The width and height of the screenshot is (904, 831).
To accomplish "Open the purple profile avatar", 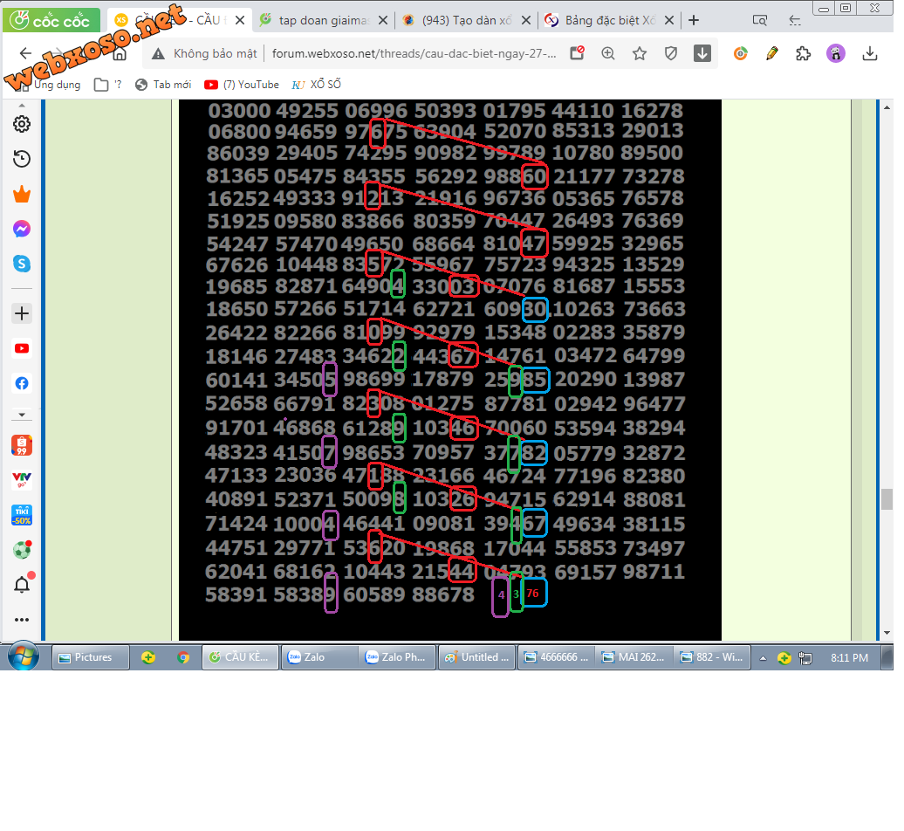I will pyautogui.click(x=835, y=53).
